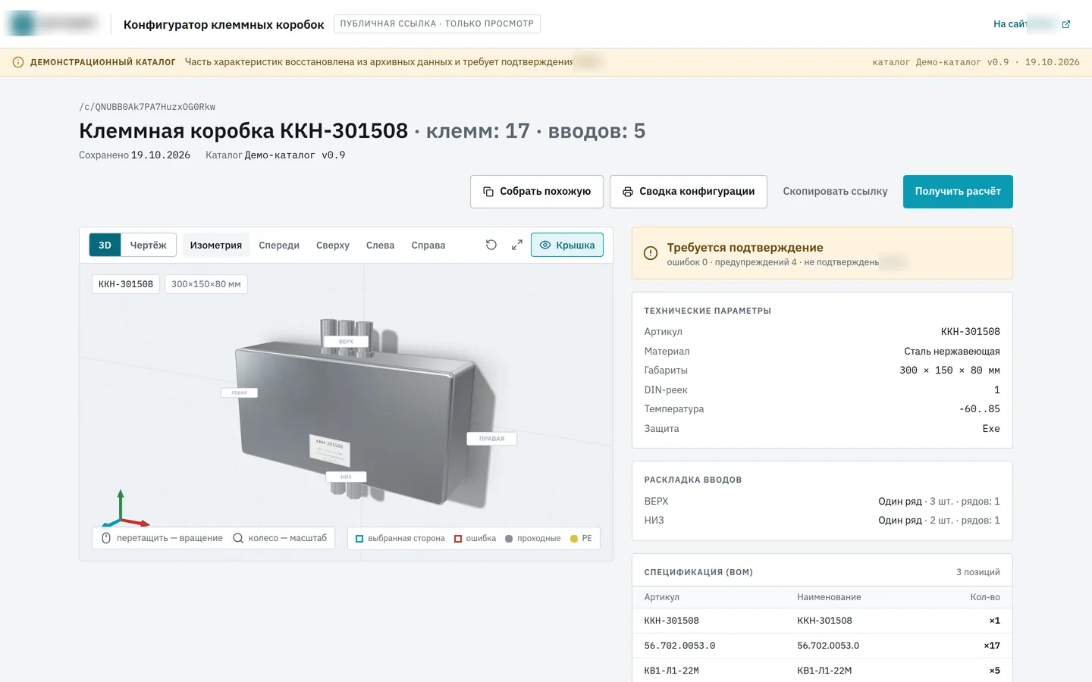Click the copy icon in Собрать похожую
Screen dimensions: 1092x682
point(488,192)
